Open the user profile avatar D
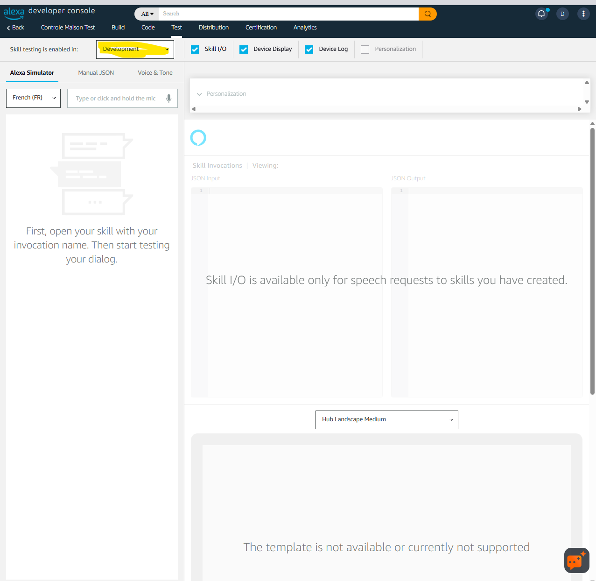The height and width of the screenshot is (581, 596). click(x=562, y=14)
